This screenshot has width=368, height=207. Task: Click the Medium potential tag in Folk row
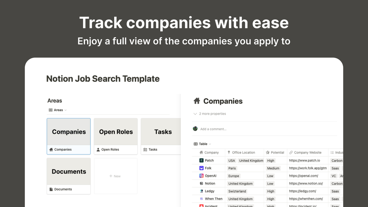(x=273, y=168)
